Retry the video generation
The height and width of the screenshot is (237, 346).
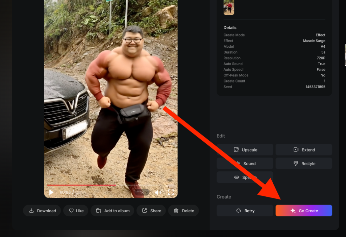click(245, 211)
